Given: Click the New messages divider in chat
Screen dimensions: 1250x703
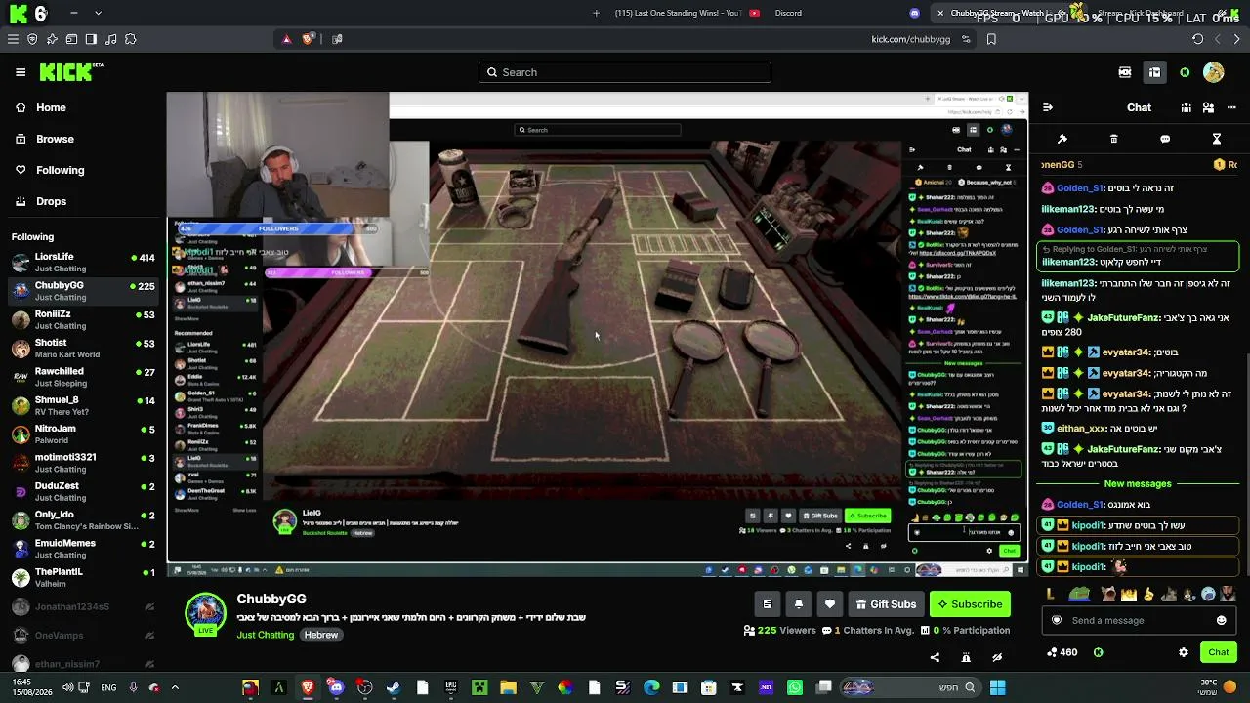Looking at the screenshot, I should [x=1138, y=483].
